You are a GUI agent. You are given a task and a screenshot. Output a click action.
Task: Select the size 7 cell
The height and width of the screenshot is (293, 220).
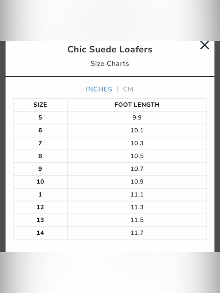click(x=40, y=143)
